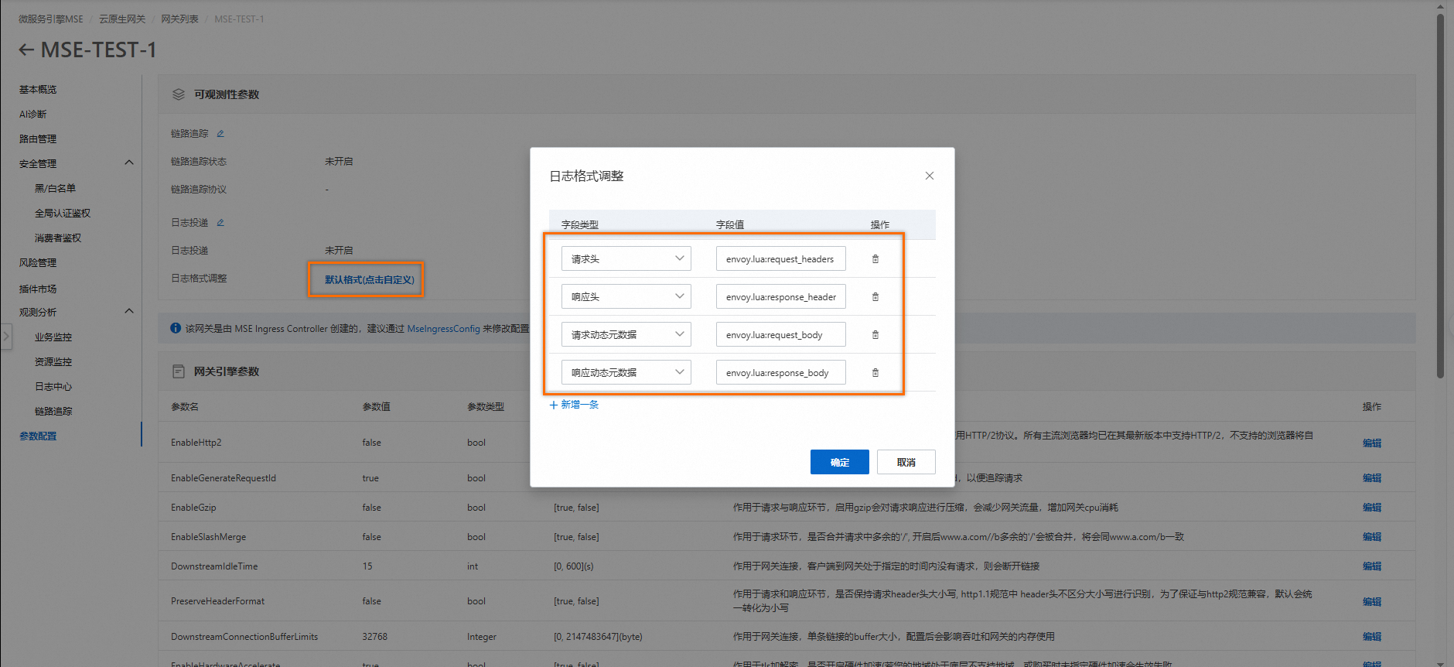The image size is (1454, 667).
Task: Delete the envoy.lua:response_header row
Action: pos(875,297)
